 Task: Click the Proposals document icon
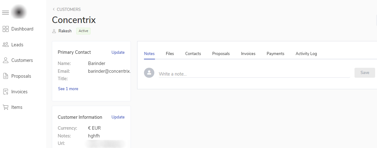6,76
